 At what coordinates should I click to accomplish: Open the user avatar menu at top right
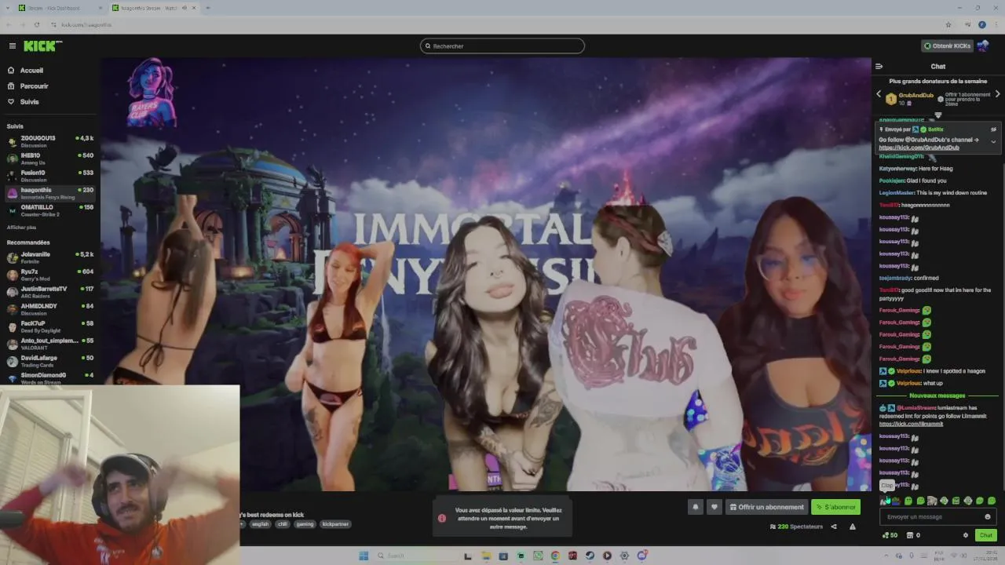[x=982, y=46]
